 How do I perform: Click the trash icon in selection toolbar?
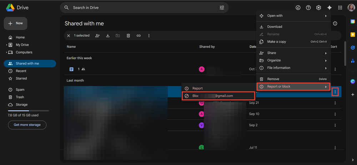(128, 36)
